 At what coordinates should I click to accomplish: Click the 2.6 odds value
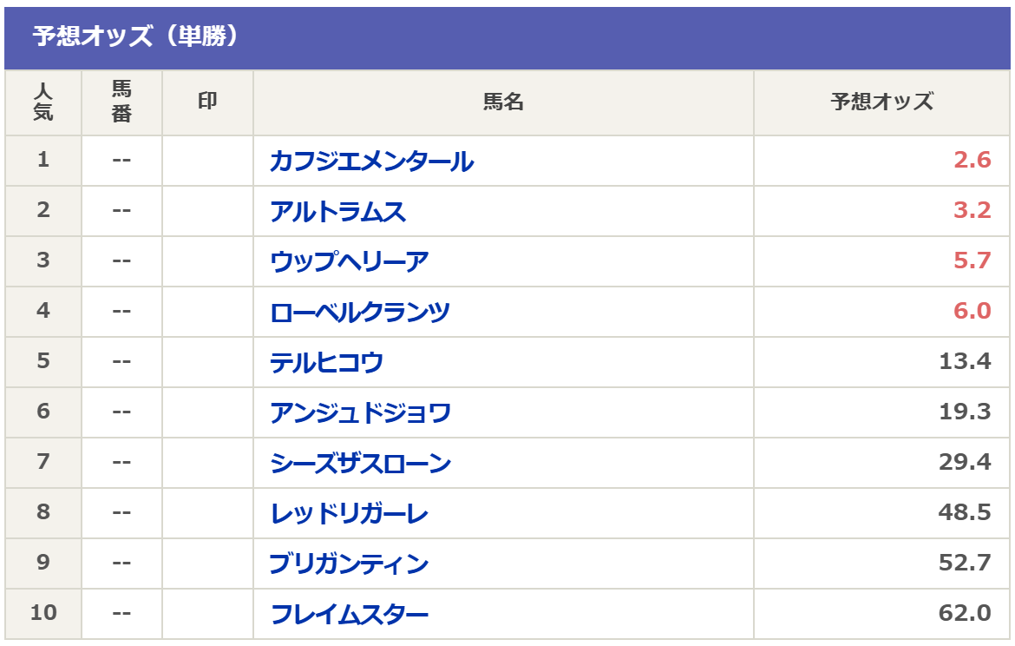[972, 161]
